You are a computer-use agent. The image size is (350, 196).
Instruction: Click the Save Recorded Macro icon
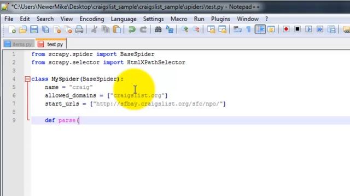point(331,29)
